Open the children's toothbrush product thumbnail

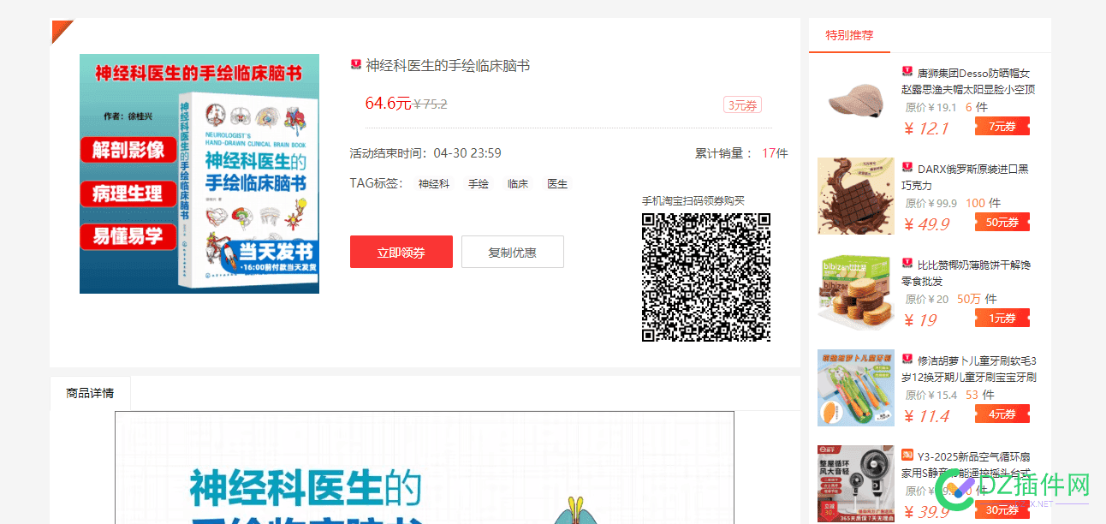[x=856, y=388]
